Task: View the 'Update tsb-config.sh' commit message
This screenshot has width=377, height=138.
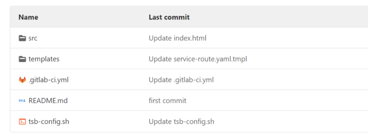Action: pyautogui.click(x=182, y=122)
